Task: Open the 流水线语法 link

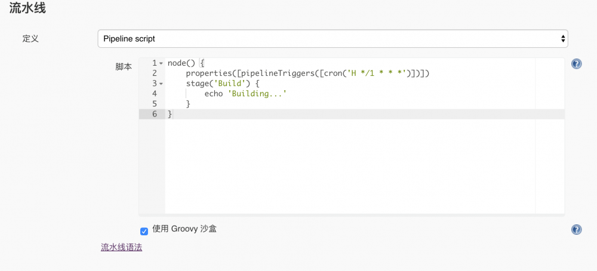Action: tap(121, 247)
